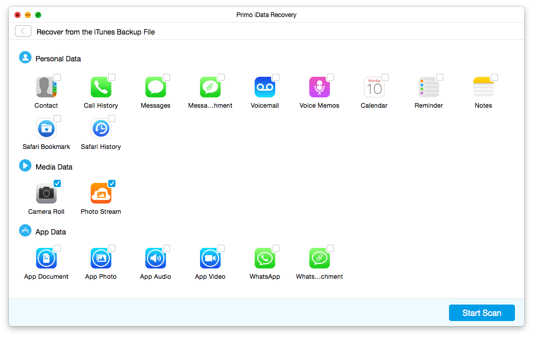
Task: Click the "Messa...hment" label
Action: tap(210, 106)
